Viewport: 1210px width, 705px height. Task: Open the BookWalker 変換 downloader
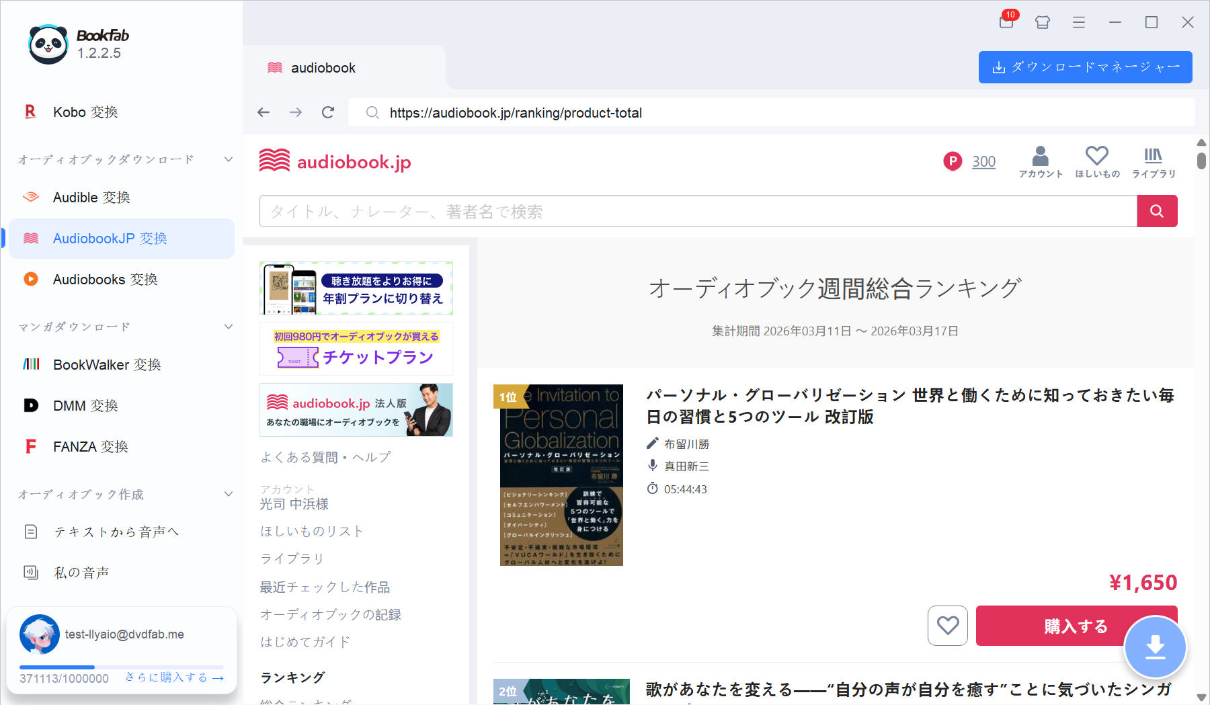tap(106, 364)
